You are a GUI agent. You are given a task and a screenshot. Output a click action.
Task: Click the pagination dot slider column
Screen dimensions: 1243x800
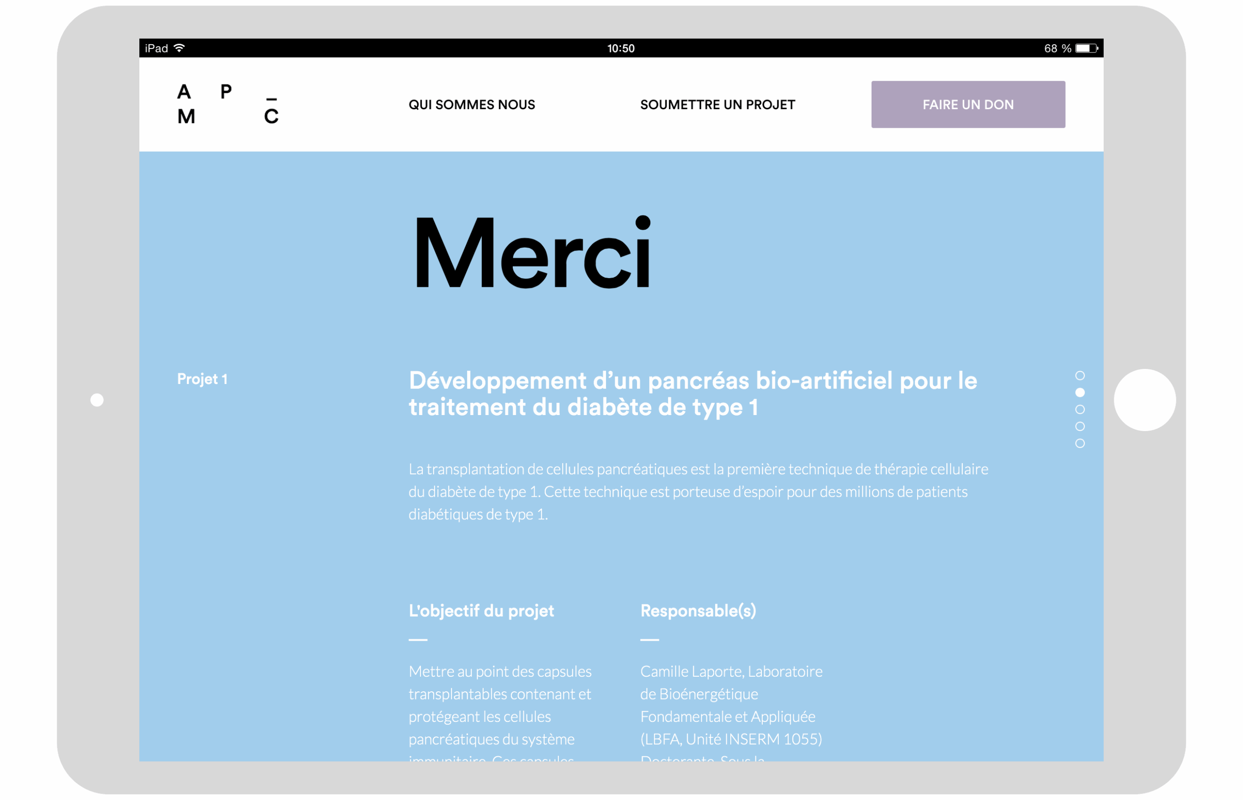1081,409
